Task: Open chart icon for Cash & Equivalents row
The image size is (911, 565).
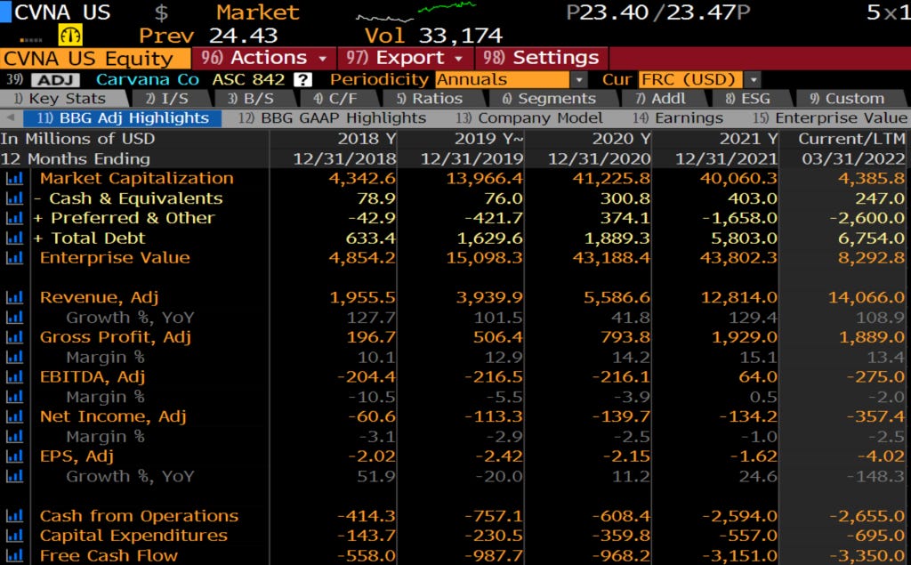Action: [x=14, y=198]
